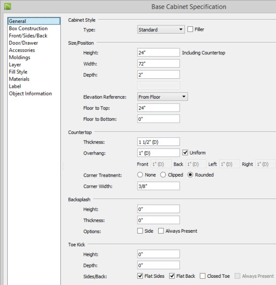Switch to the Door/Drawer panel
Viewport: 276px width, 285px height.
tap(23, 43)
